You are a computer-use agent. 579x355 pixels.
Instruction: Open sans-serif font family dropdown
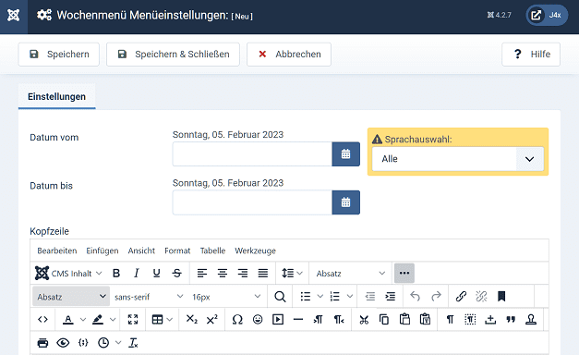tap(149, 297)
